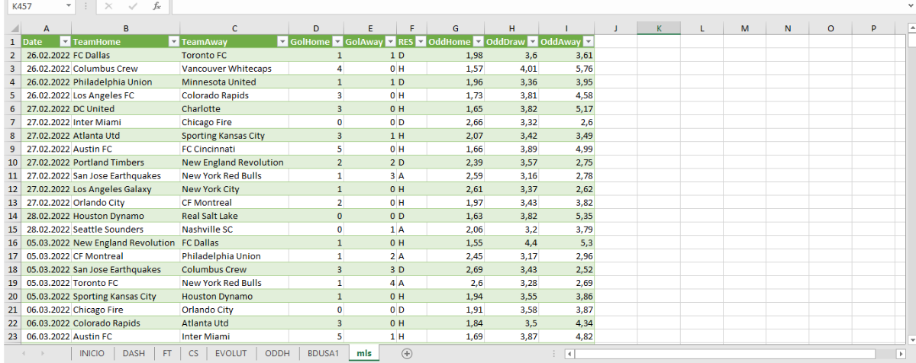Open the TeamHome filter dropdown
The height and width of the screenshot is (363, 916).
coord(173,42)
